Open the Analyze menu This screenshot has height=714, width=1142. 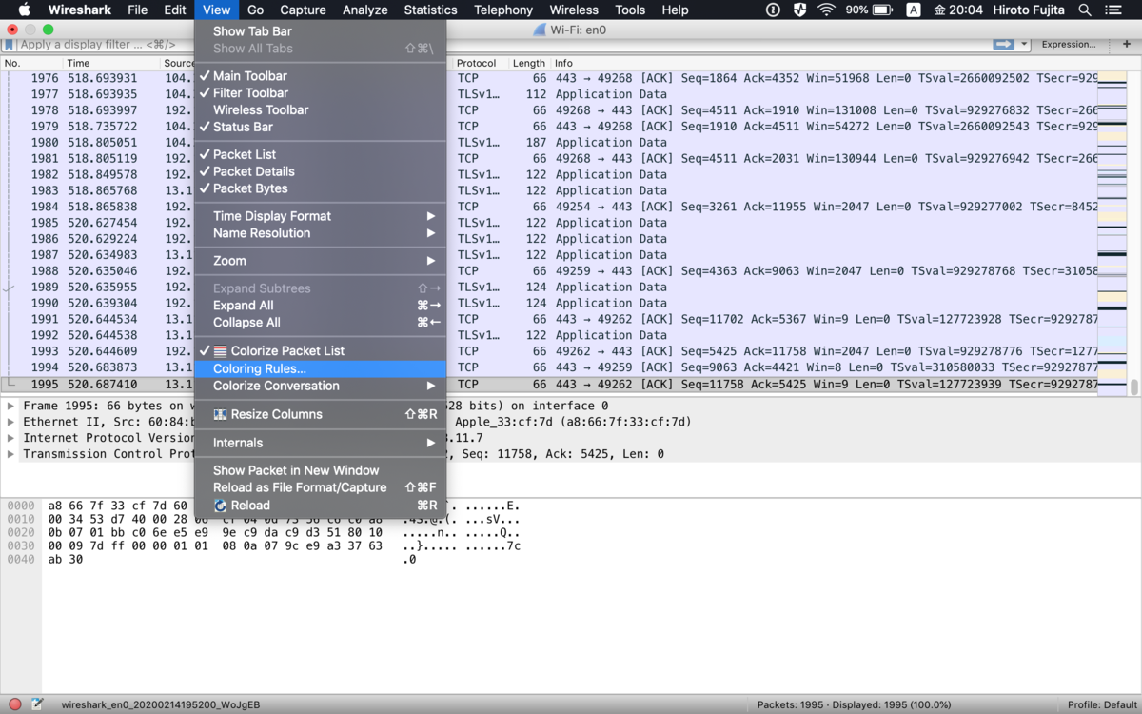(365, 10)
